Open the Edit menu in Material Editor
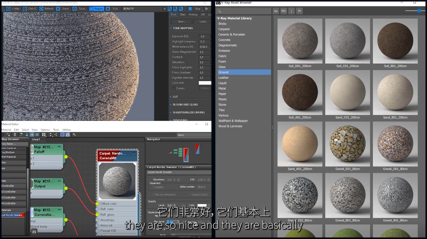This screenshot has height=239, width=427. pos(16,130)
